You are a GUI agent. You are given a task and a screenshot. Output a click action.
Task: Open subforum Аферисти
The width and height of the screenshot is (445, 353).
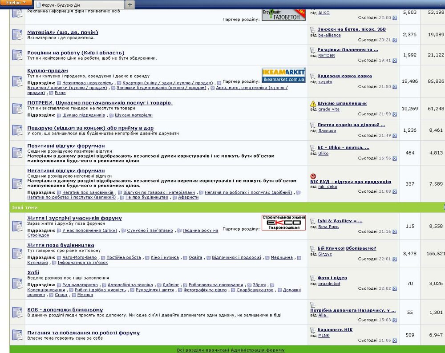click(188, 197)
